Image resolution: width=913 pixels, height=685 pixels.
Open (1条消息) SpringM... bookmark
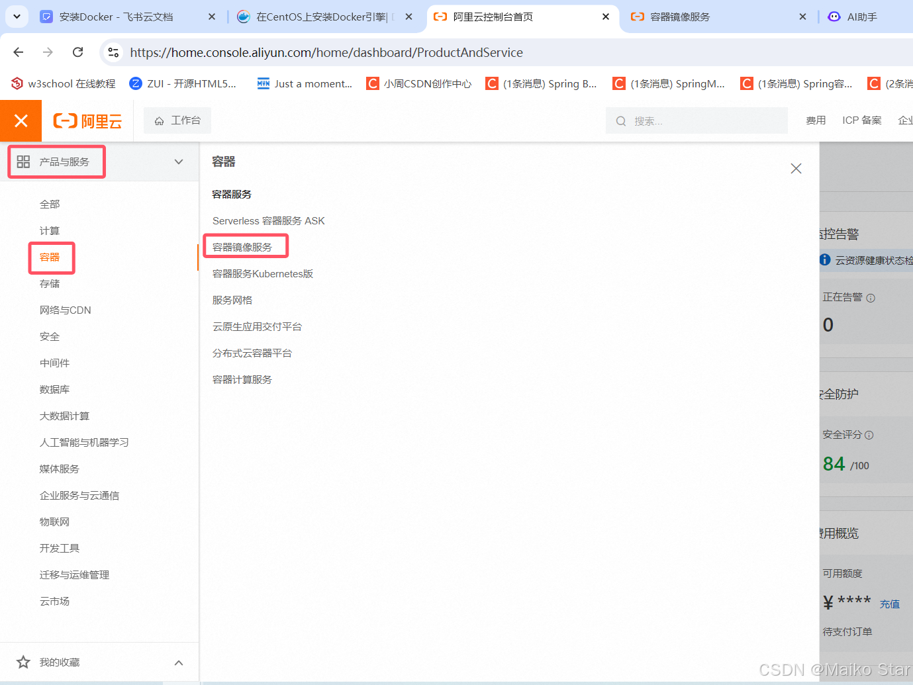(x=669, y=83)
